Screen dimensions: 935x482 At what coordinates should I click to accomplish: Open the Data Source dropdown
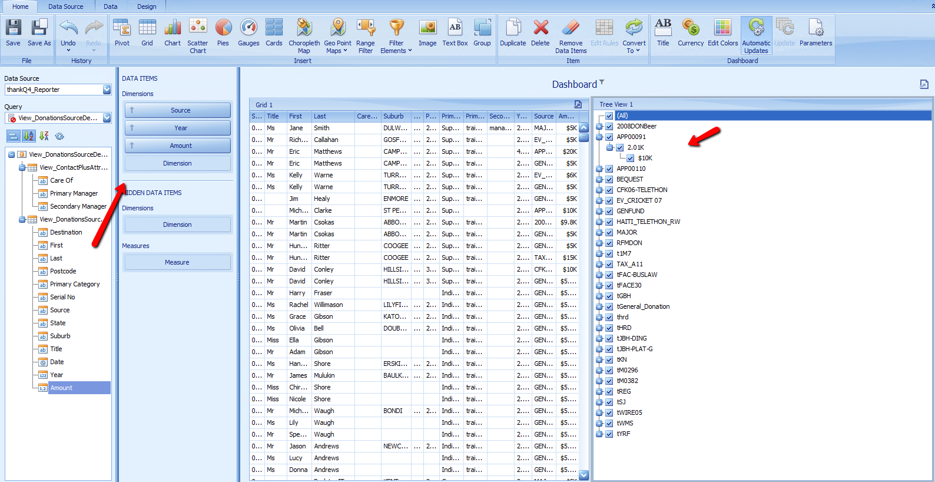[x=107, y=90]
